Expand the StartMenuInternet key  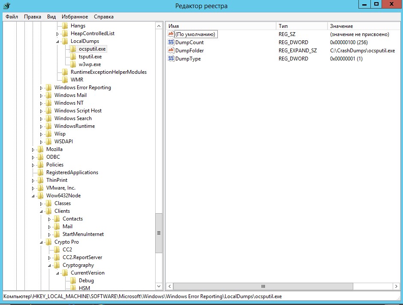49,235
